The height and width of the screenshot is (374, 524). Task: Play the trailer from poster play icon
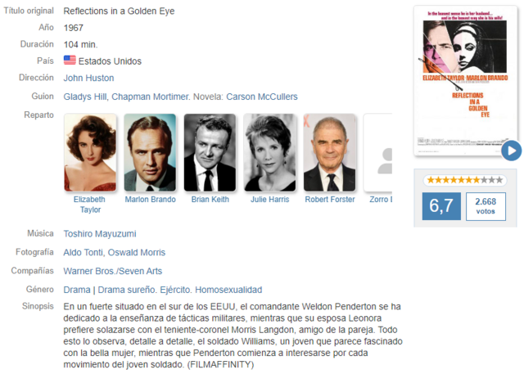[511, 151]
